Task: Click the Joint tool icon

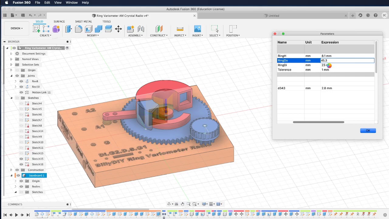Action: pos(141,29)
